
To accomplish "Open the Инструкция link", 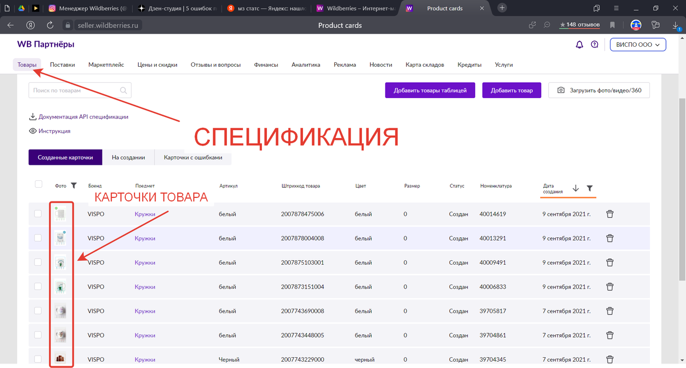I will click(x=50, y=131).
